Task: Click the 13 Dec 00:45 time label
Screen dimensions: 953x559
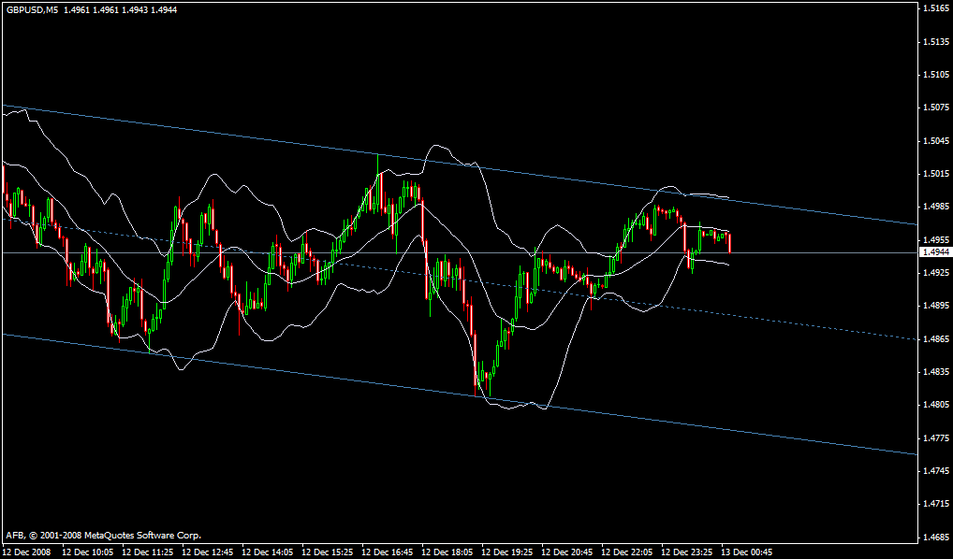Action: click(746, 552)
